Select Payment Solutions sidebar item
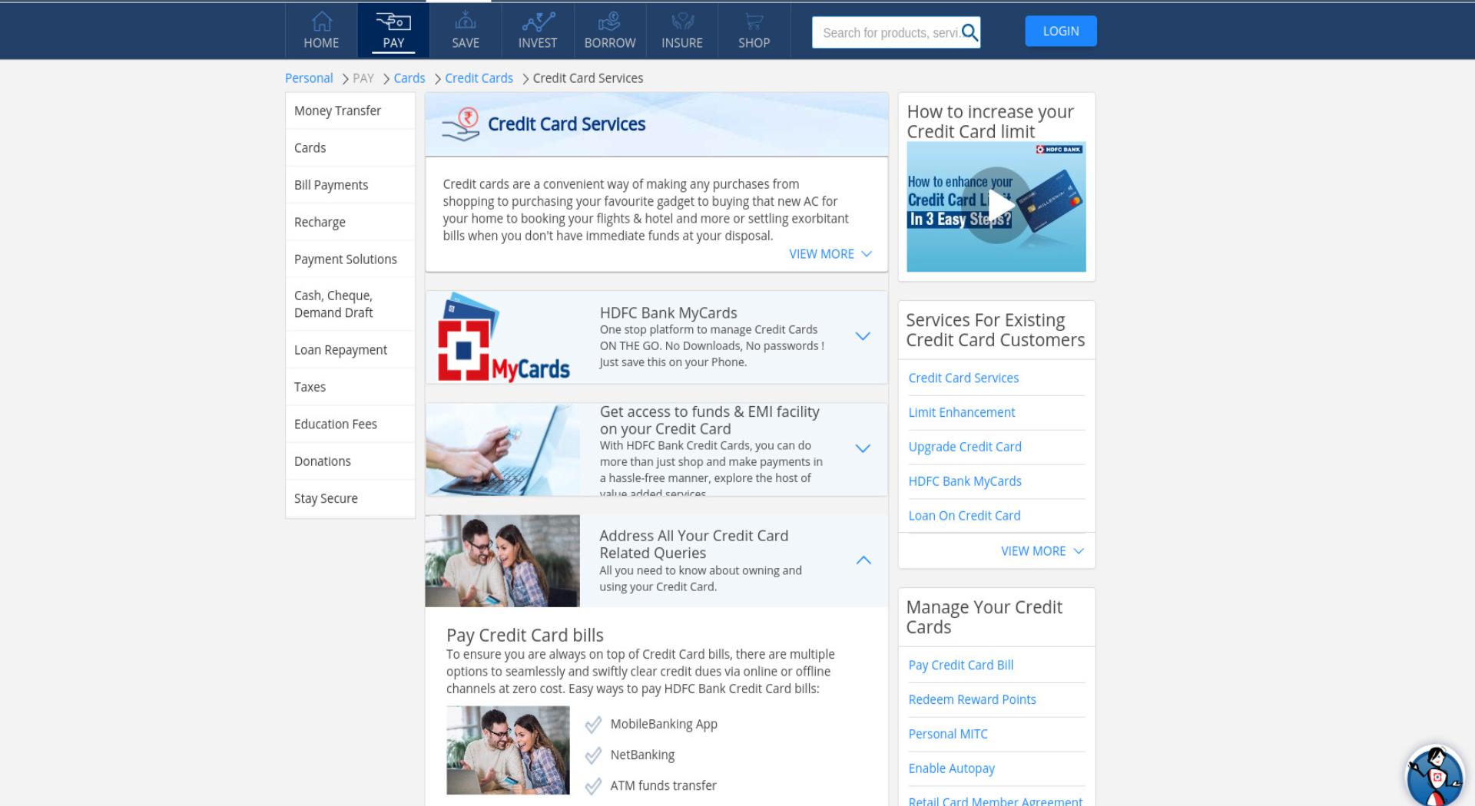 click(350, 259)
